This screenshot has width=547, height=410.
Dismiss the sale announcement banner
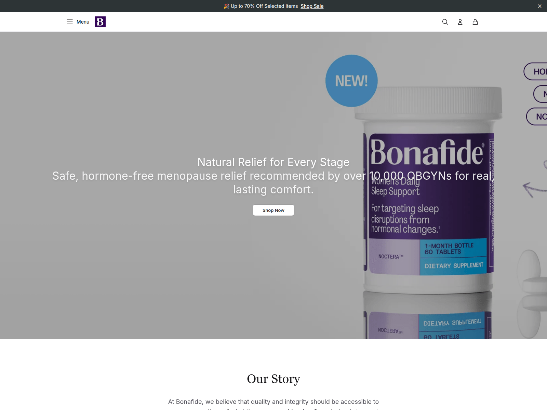[x=539, y=6]
